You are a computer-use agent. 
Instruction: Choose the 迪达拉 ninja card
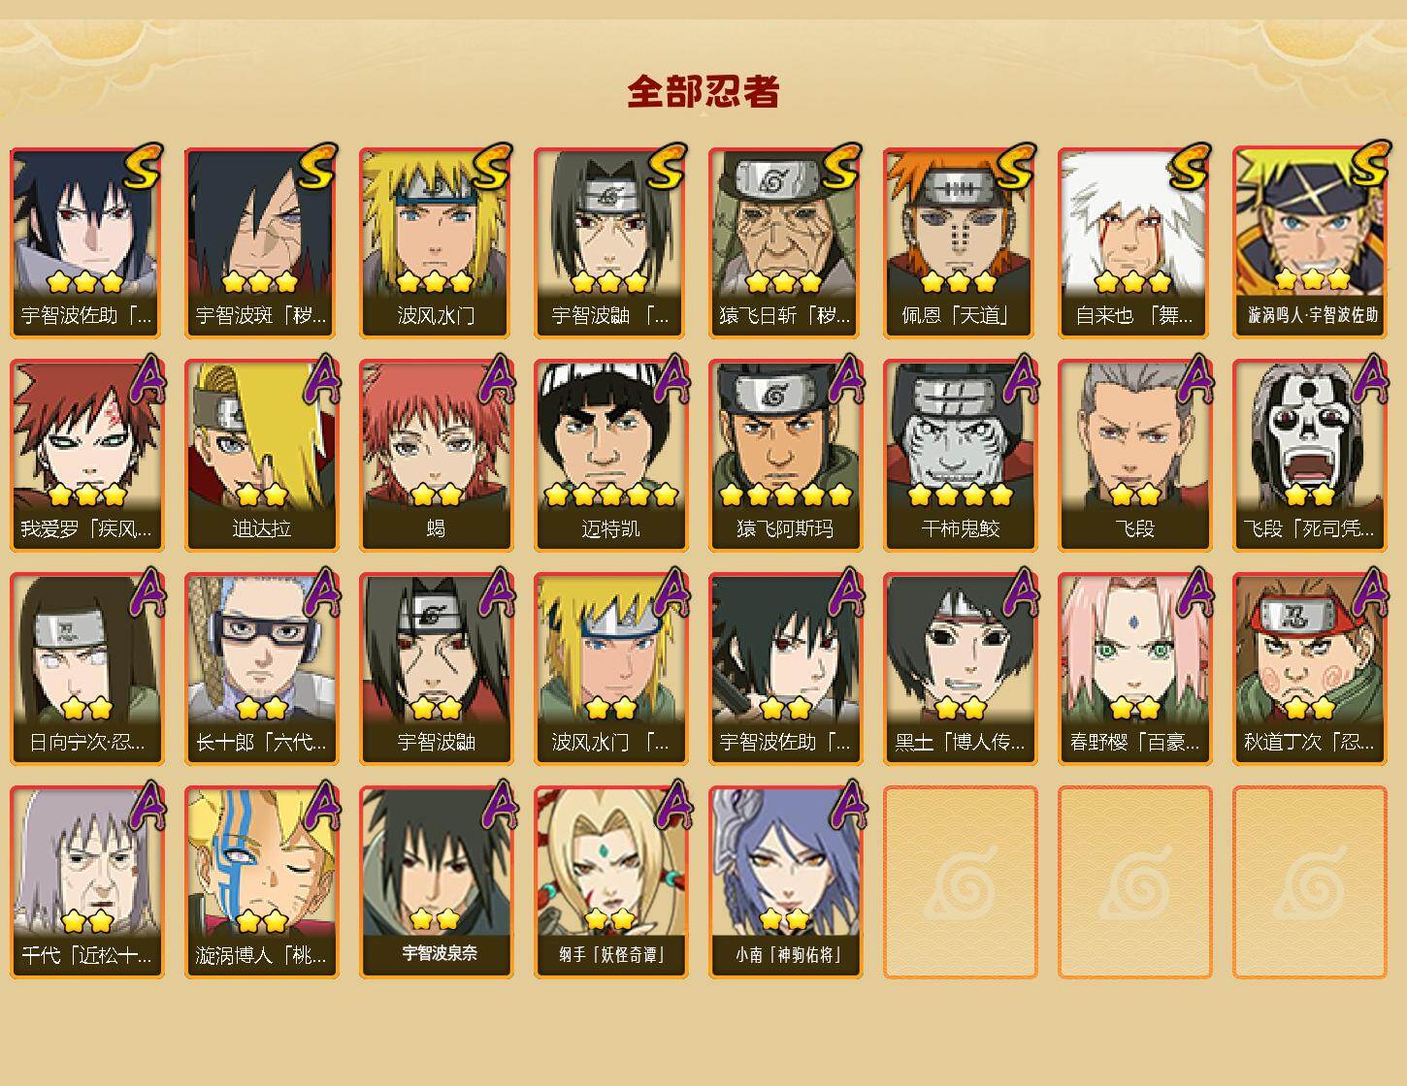[x=261, y=456]
